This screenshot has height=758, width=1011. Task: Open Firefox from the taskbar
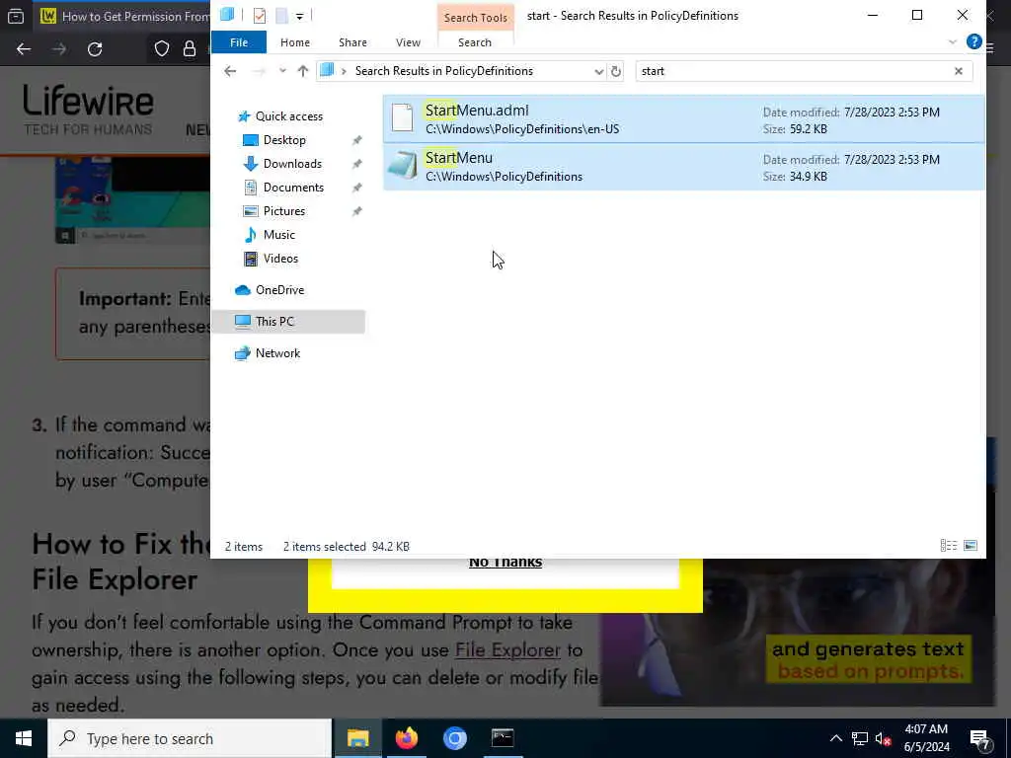(406, 738)
